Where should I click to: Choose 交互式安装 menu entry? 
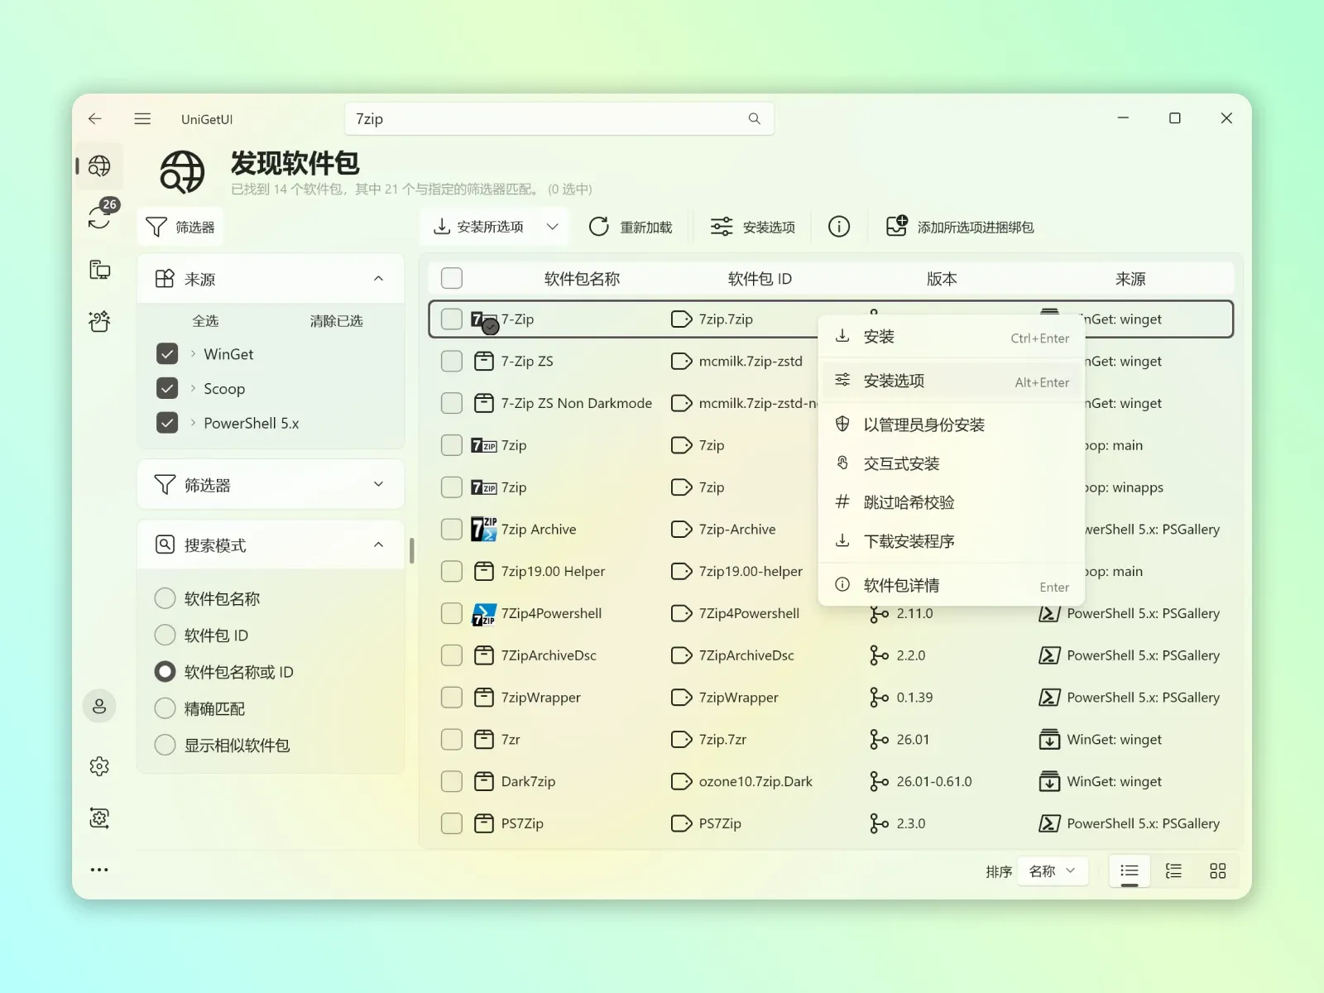(952, 463)
